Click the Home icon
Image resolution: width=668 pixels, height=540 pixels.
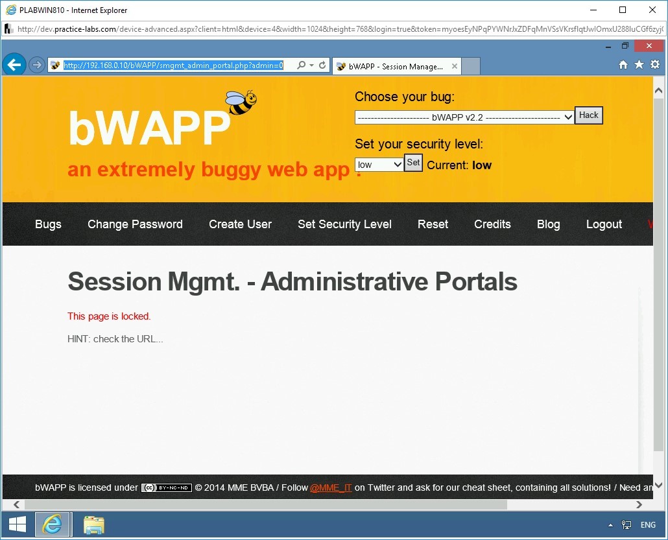623,65
